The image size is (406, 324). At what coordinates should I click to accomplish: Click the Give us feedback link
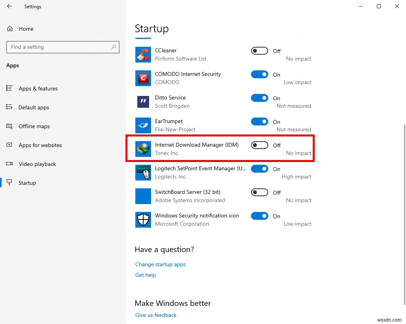coord(156,315)
